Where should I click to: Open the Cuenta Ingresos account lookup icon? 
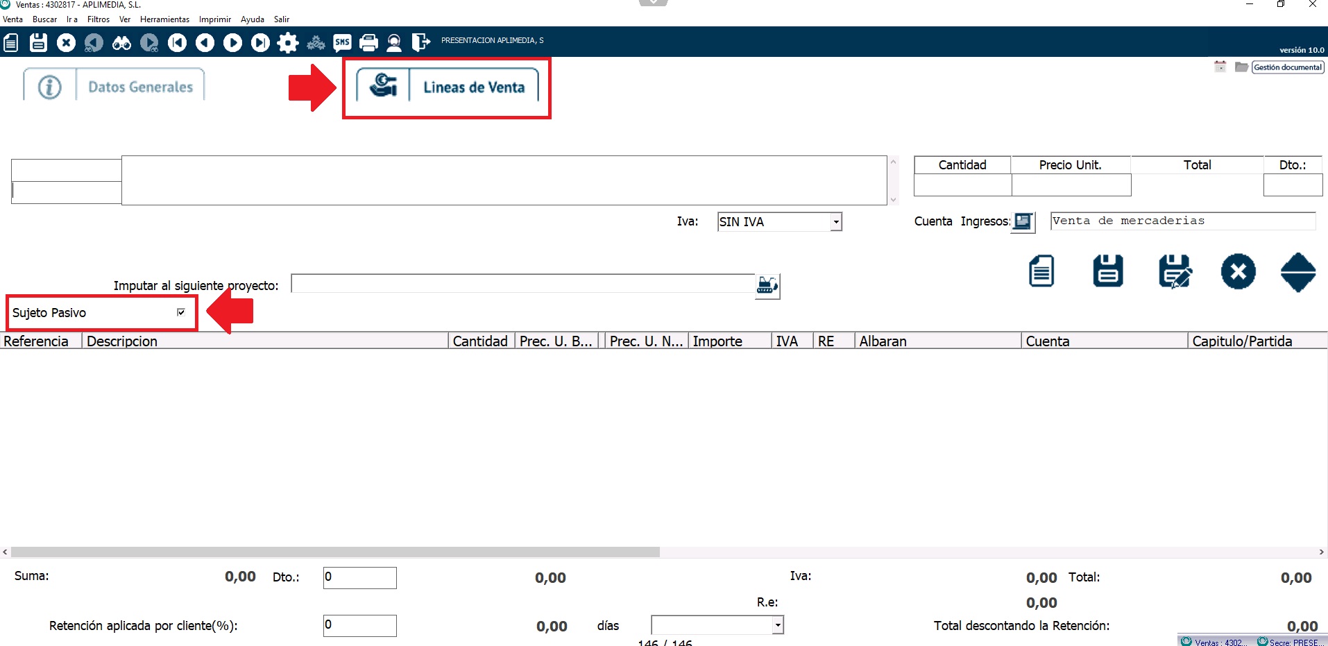(x=1023, y=221)
